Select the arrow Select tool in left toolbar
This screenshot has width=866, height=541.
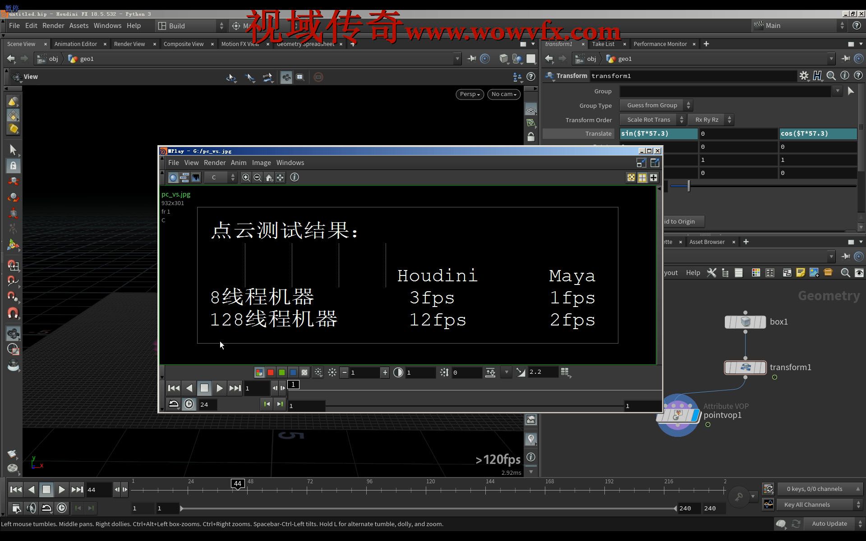pyautogui.click(x=13, y=149)
